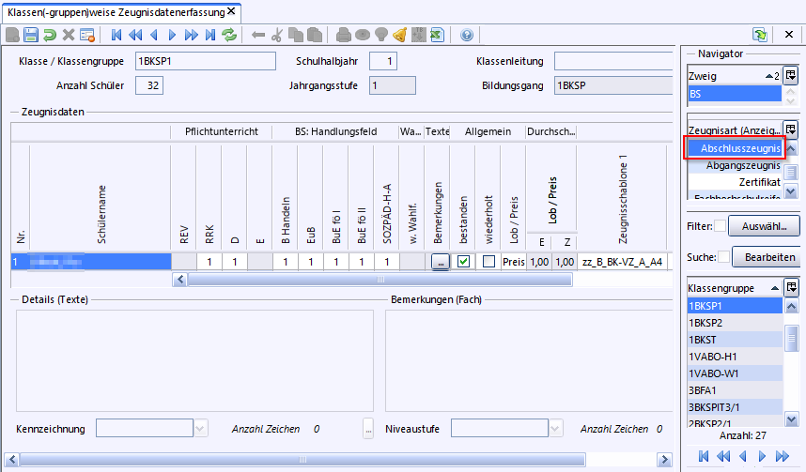Image resolution: width=806 pixels, height=472 pixels.
Task: Click the scissors Cut icon
Action: click(x=276, y=35)
